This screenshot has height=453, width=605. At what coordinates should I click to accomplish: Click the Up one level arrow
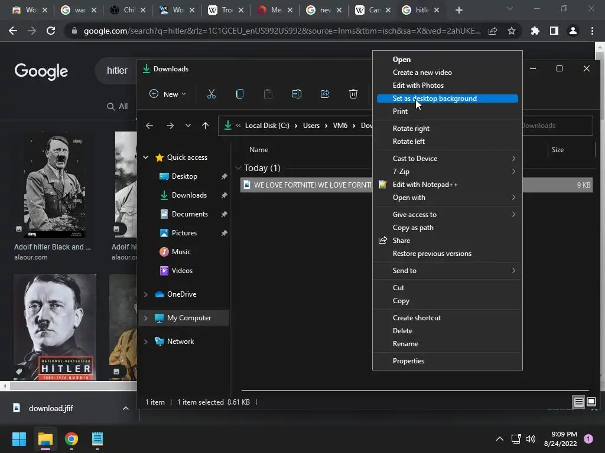(205, 126)
